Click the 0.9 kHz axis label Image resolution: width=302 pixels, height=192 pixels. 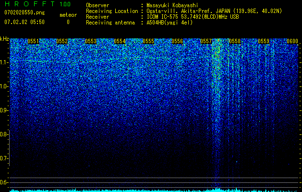coord(4,110)
